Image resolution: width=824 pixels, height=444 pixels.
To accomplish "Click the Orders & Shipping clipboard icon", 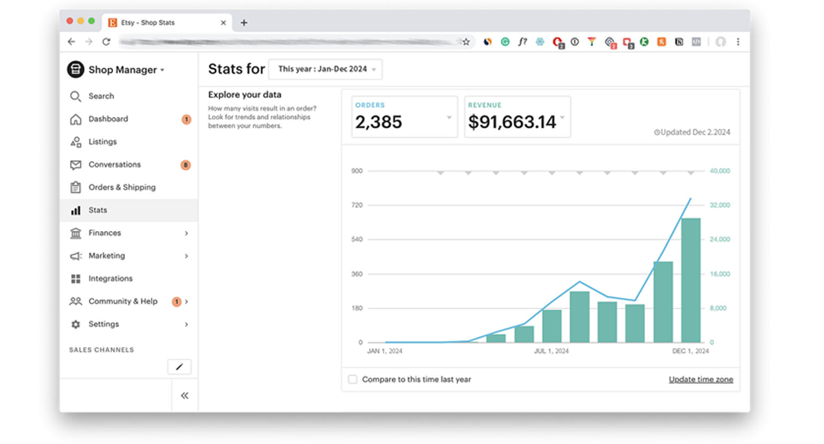I will click(x=75, y=188).
